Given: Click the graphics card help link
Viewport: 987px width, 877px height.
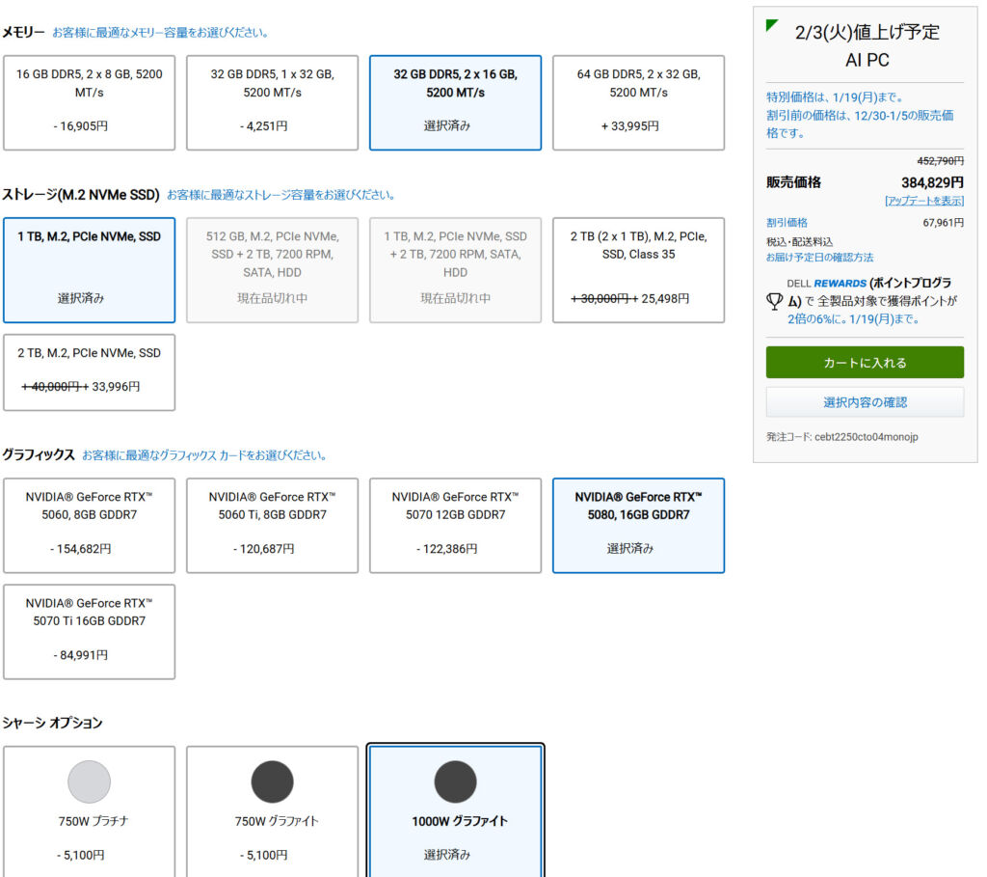Looking at the screenshot, I should (x=204, y=455).
